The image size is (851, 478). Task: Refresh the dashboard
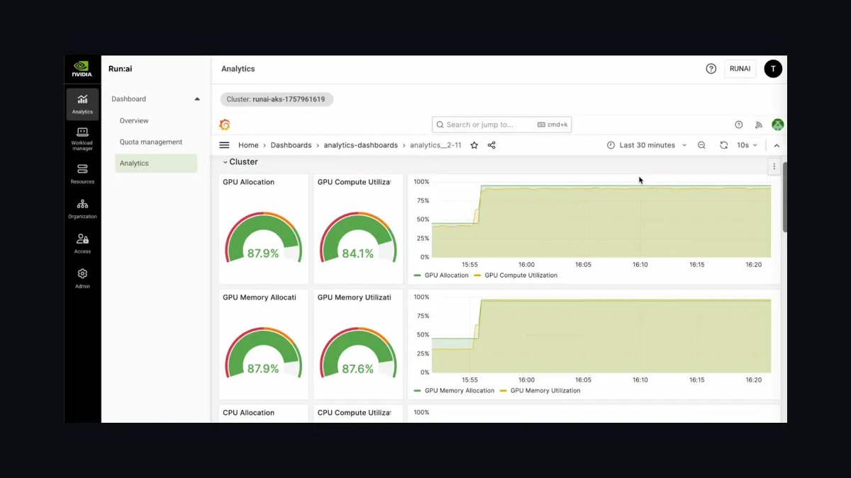click(723, 145)
